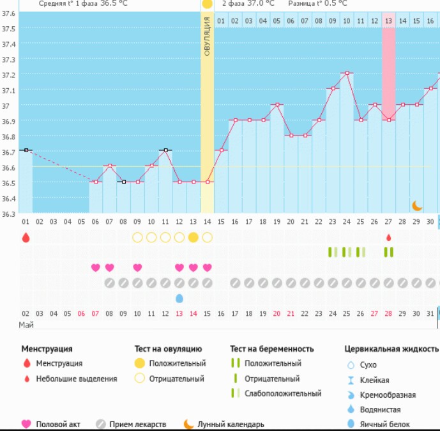The width and height of the screenshot is (440, 431).
Task: Click the 37.2 temperature point on day 24
Action: pos(347,73)
